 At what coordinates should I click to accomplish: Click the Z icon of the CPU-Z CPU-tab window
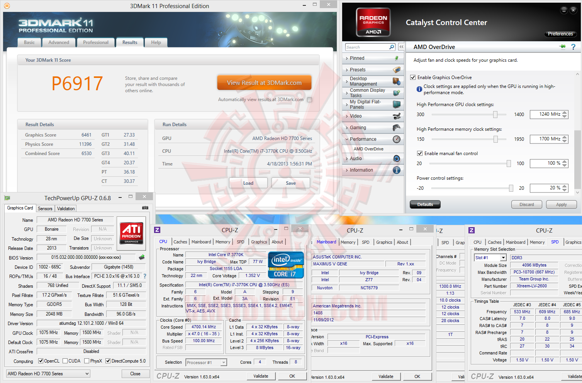157,230
